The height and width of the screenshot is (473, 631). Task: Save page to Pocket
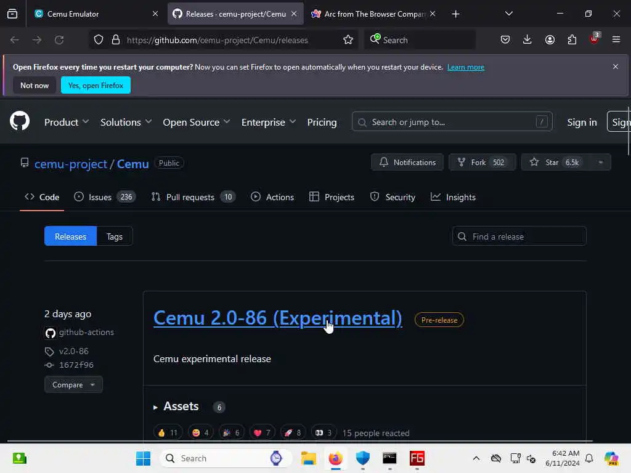(505, 39)
